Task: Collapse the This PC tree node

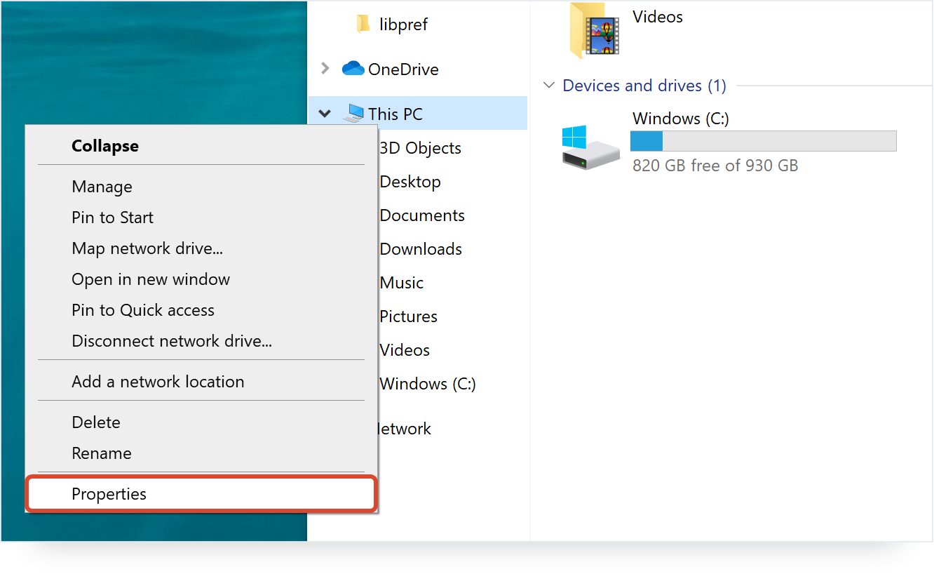Action: tap(325, 114)
